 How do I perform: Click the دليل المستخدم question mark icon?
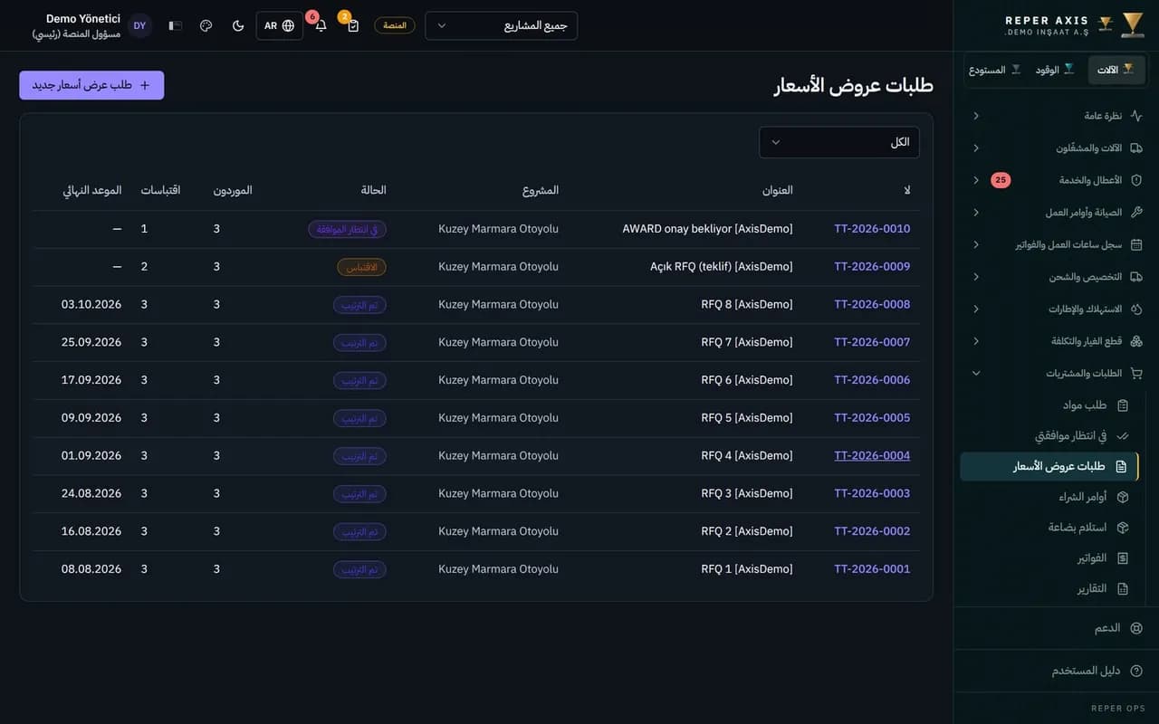point(1136,671)
